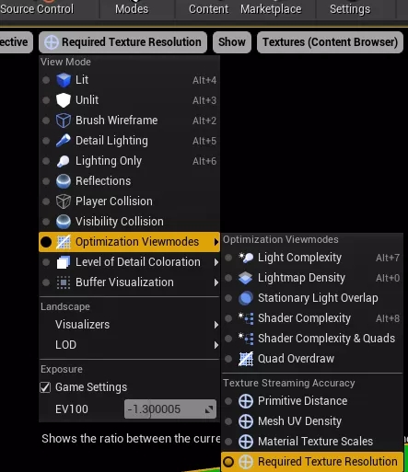Select the Lightmap Density icon
The width and height of the screenshot is (408, 472).
coord(246,278)
